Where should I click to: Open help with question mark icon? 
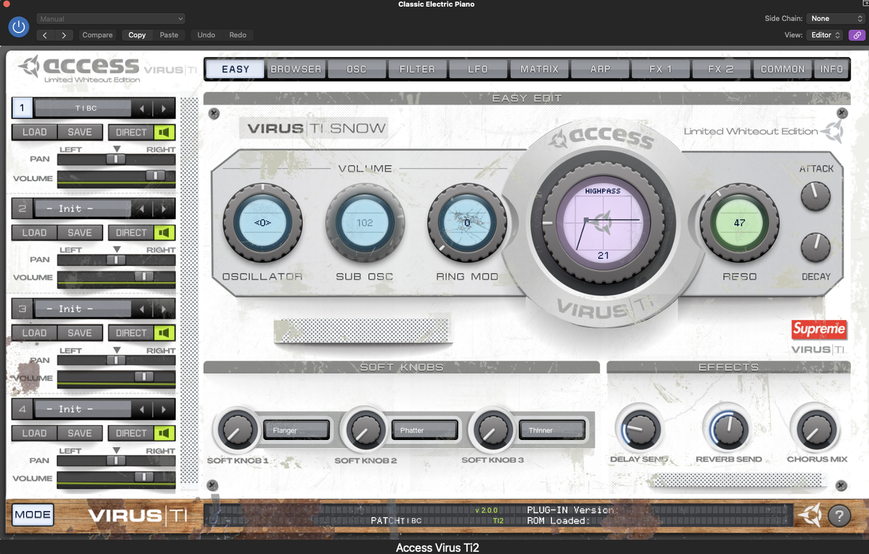pyautogui.click(x=839, y=516)
